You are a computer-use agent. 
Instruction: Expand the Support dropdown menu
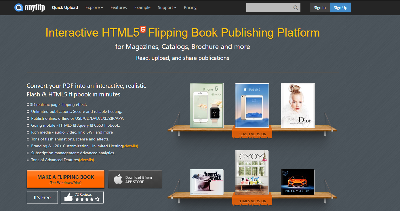167,7
